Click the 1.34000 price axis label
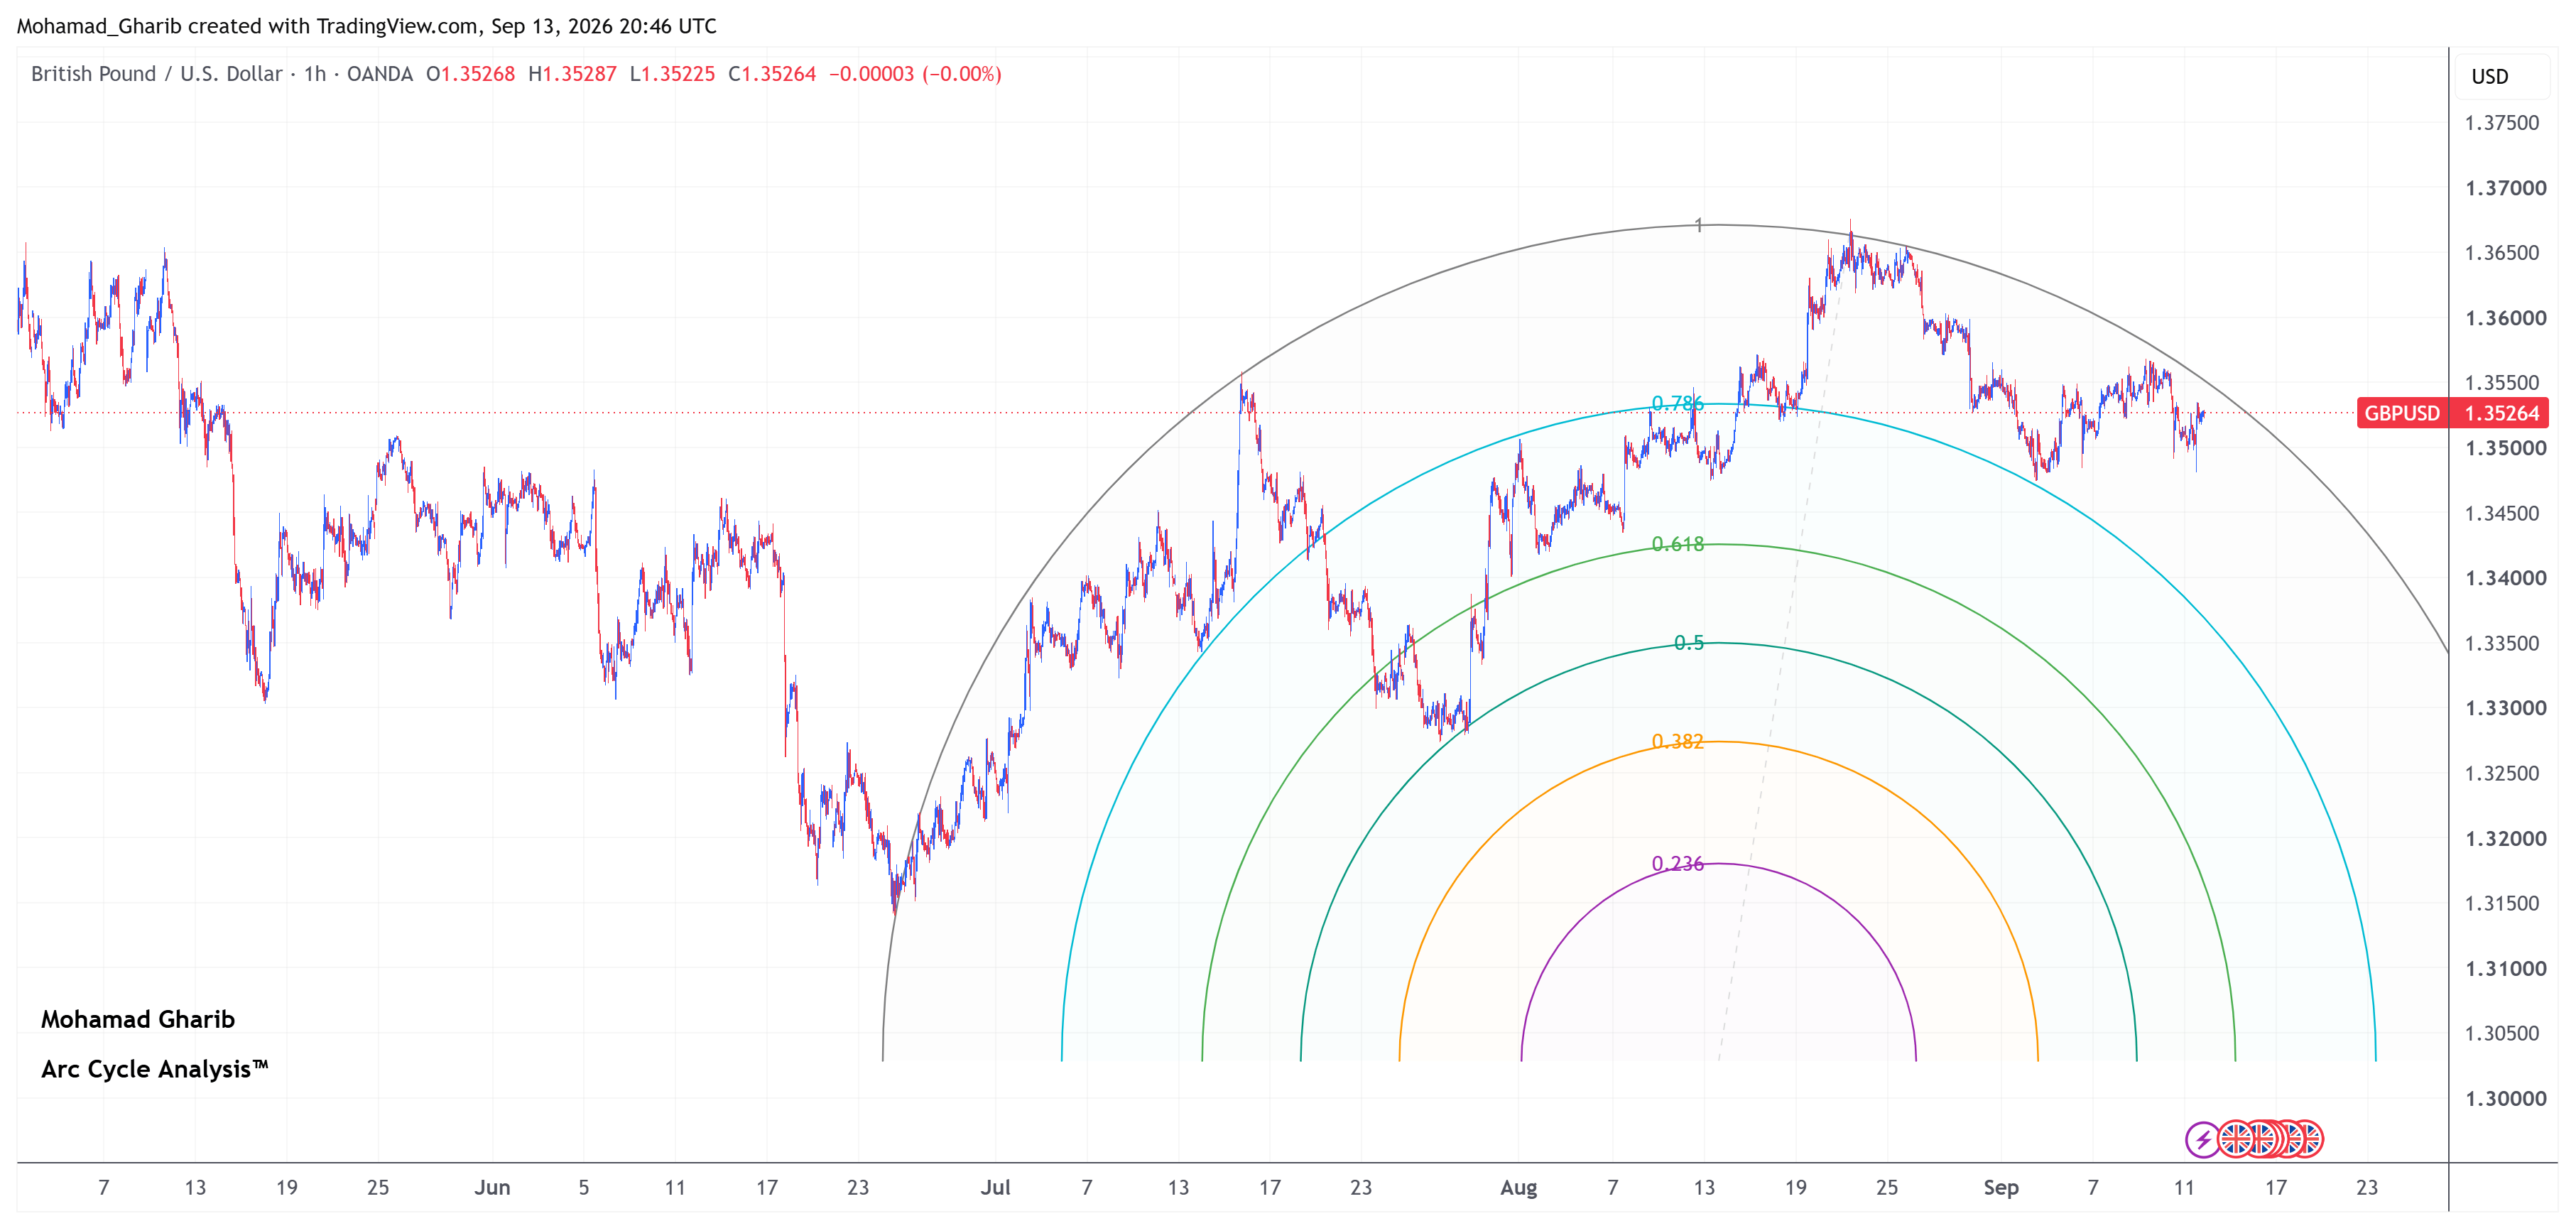The height and width of the screenshot is (1216, 2576). (x=2506, y=578)
